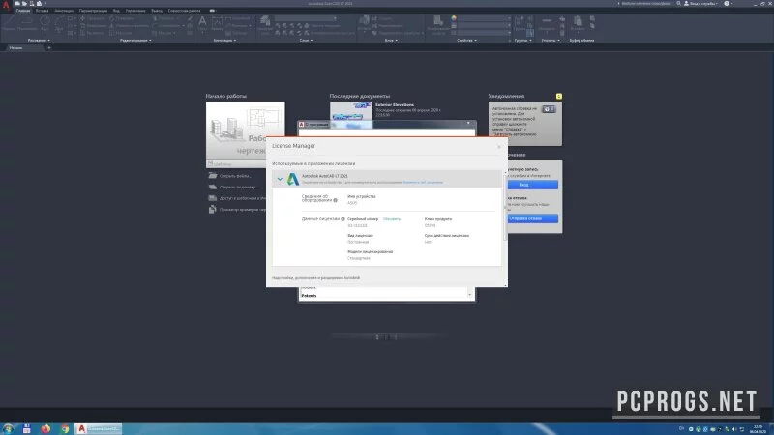Click the Начало работы drawing template thumbnail
Image resolution: width=774 pixels, height=435 pixels.
click(246, 130)
